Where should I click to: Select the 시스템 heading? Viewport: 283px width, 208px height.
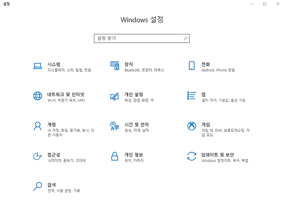click(x=54, y=64)
